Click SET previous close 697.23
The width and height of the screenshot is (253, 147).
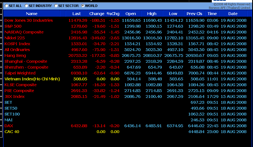(x=198, y=102)
